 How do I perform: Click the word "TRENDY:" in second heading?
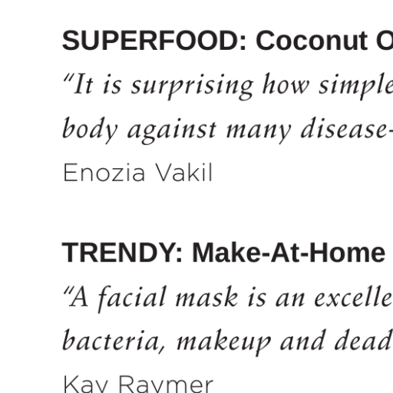123,253
